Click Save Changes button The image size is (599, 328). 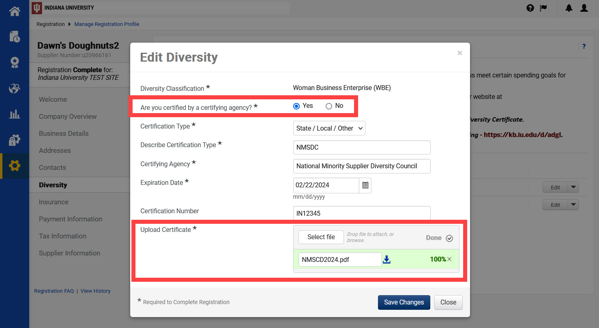point(404,302)
